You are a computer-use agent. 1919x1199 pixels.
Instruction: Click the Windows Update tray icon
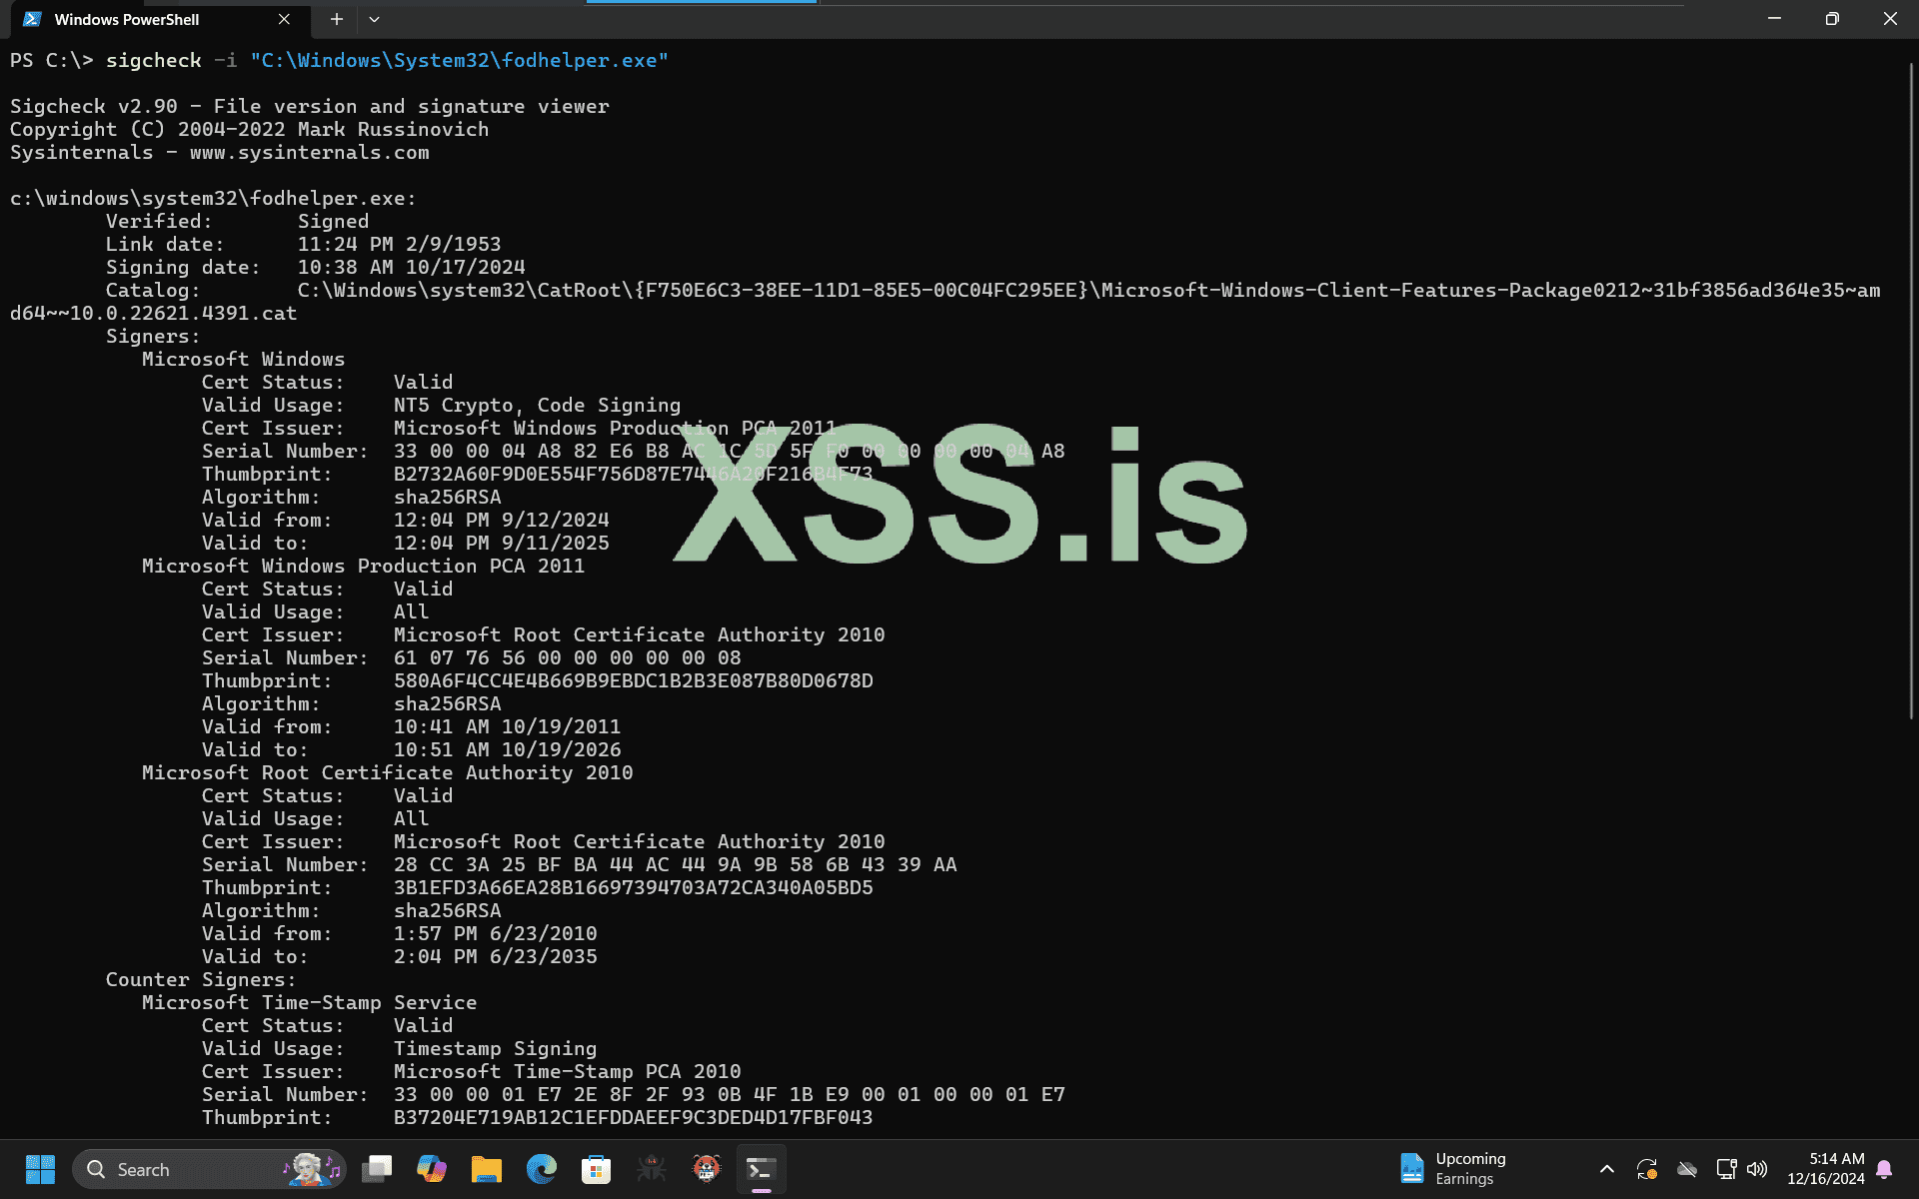point(1646,1169)
